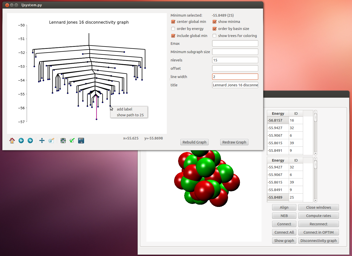The height and width of the screenshot is (256, 352).
Task: Click the Compute rates button
Action: click(318, 216)
